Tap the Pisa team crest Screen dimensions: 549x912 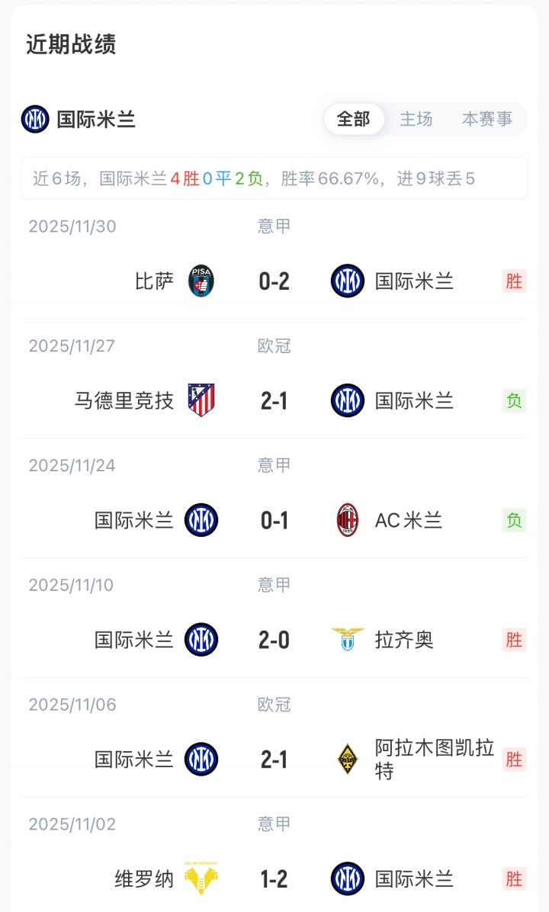point(201,281)
